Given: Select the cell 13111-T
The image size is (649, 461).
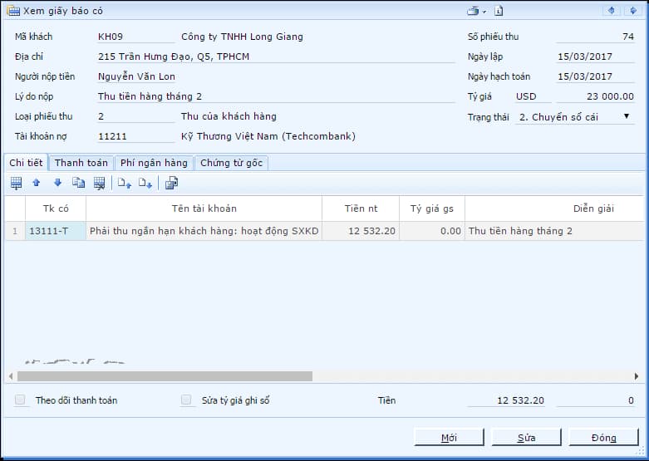Looking at the screenshot, I should coord(56,231).
